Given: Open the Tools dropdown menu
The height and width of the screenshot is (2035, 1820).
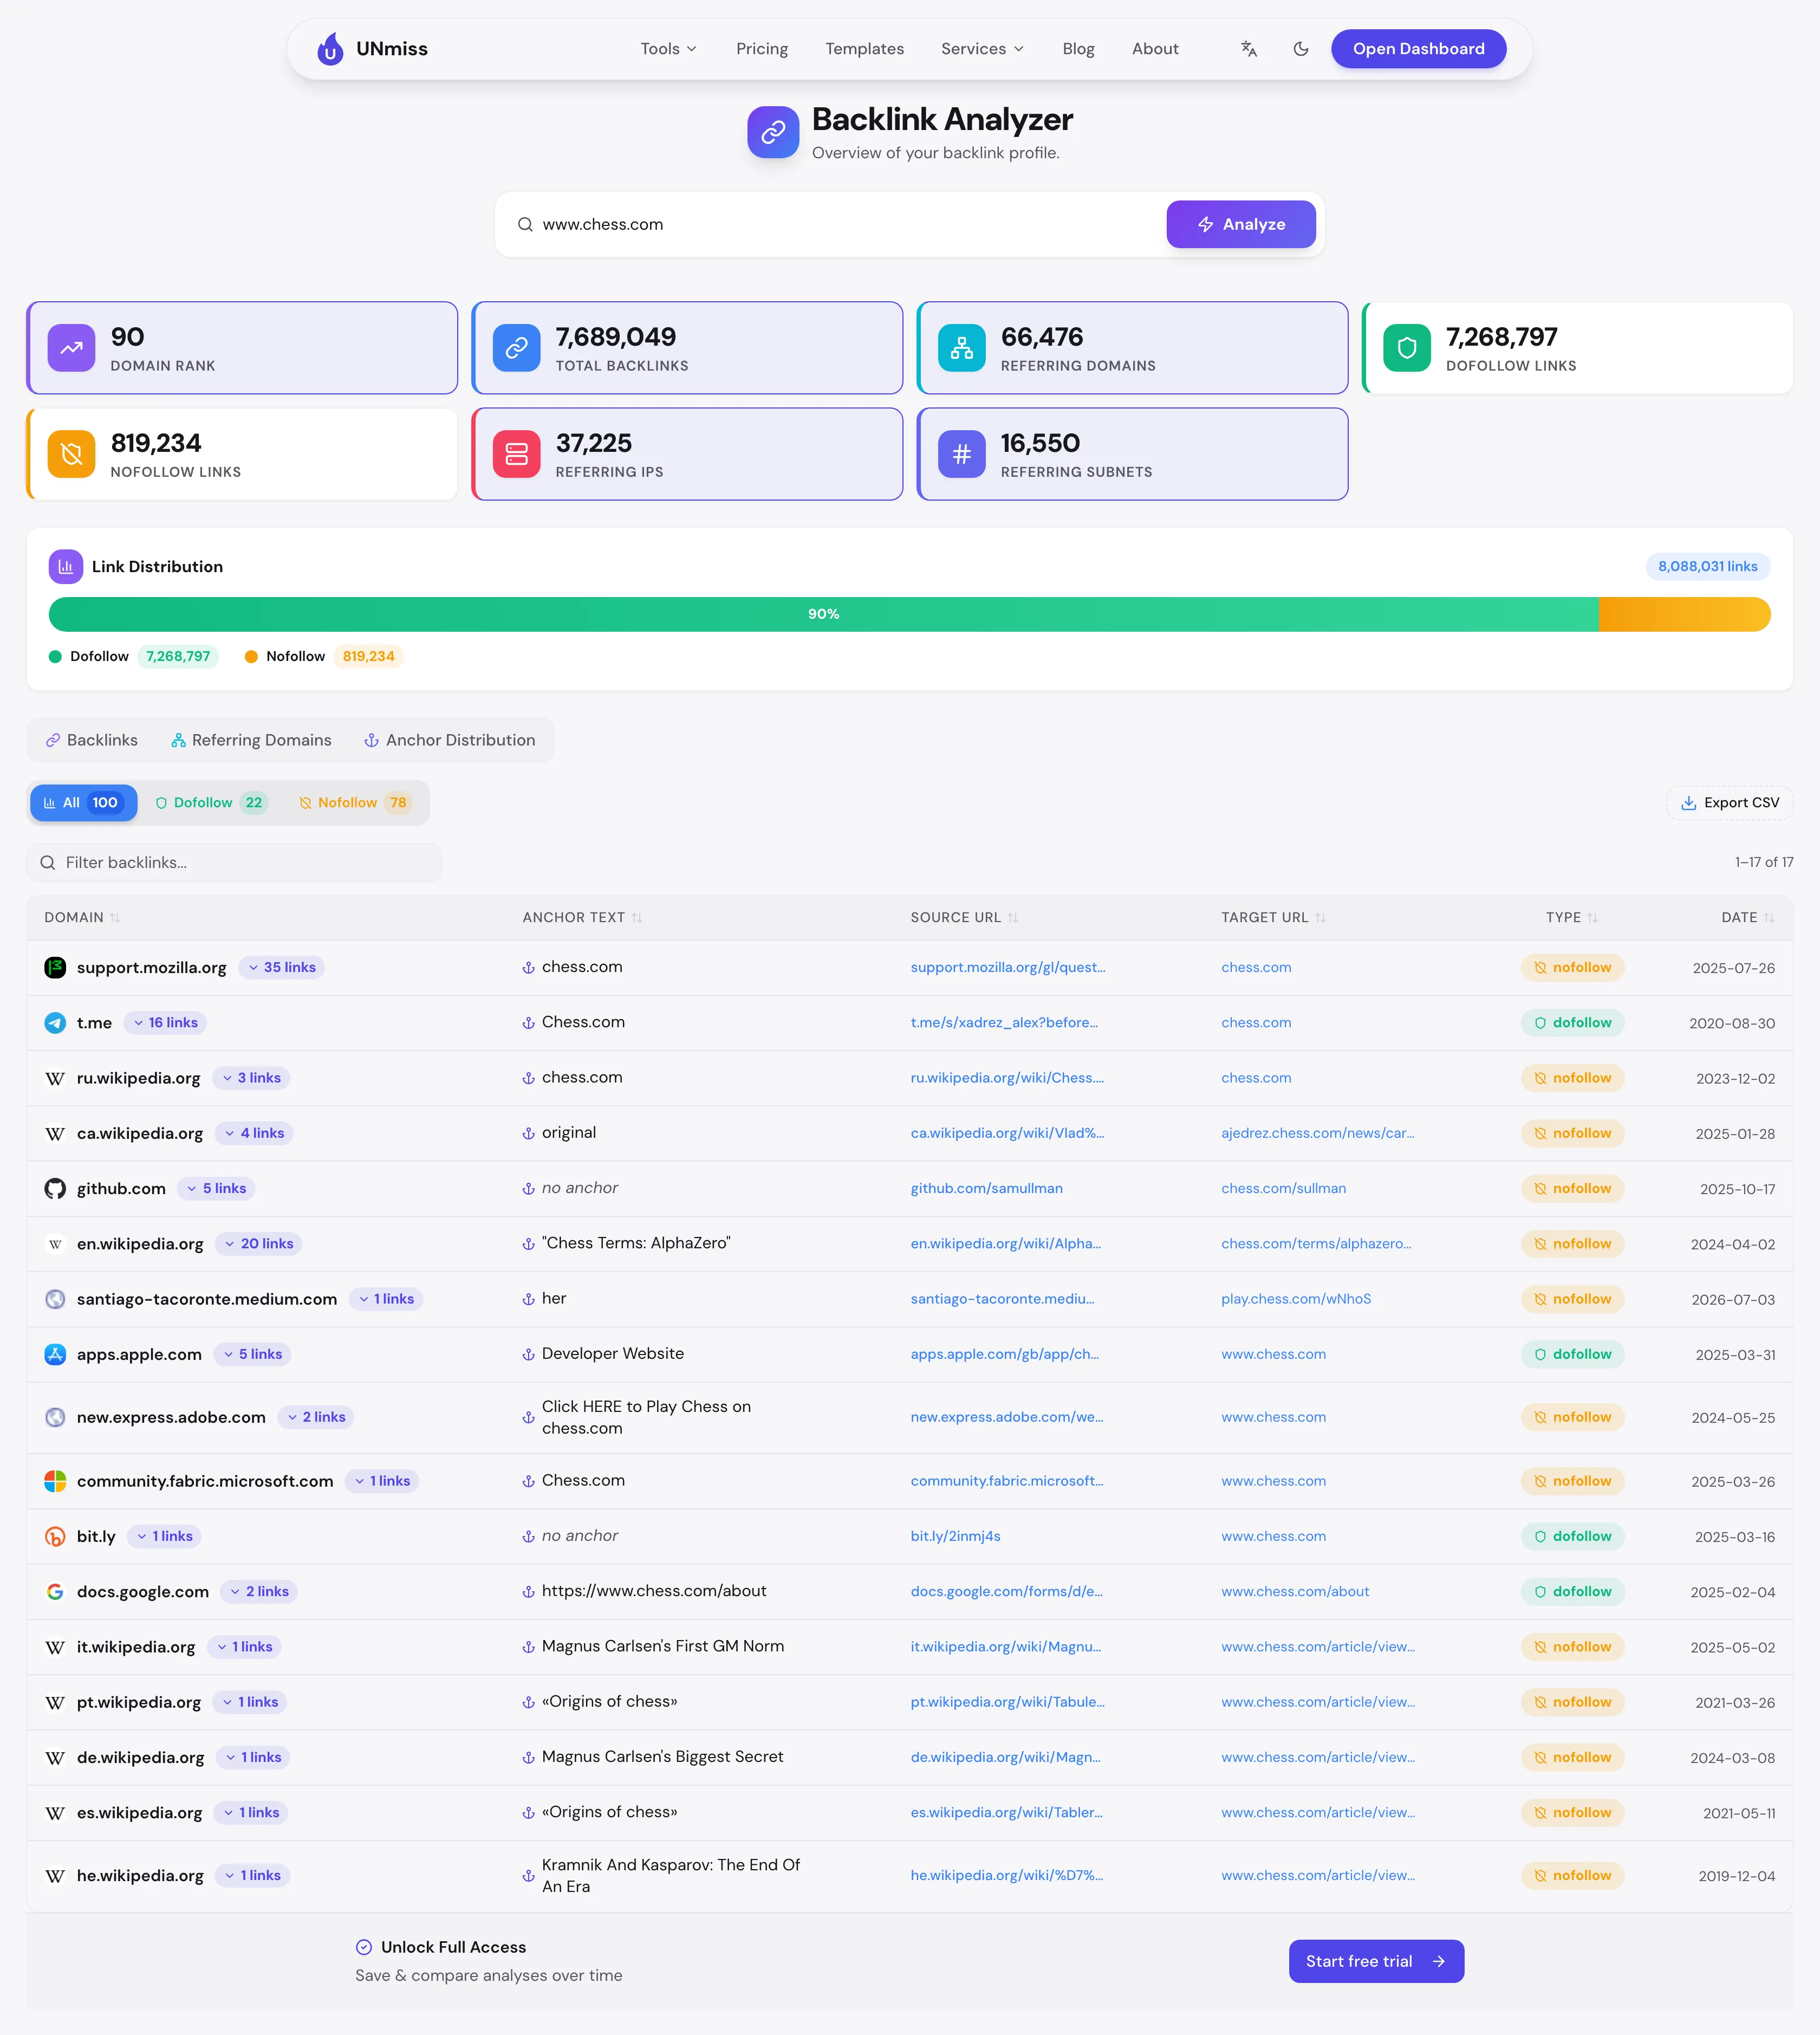Looking at the screenshot, I should [668, 48].
